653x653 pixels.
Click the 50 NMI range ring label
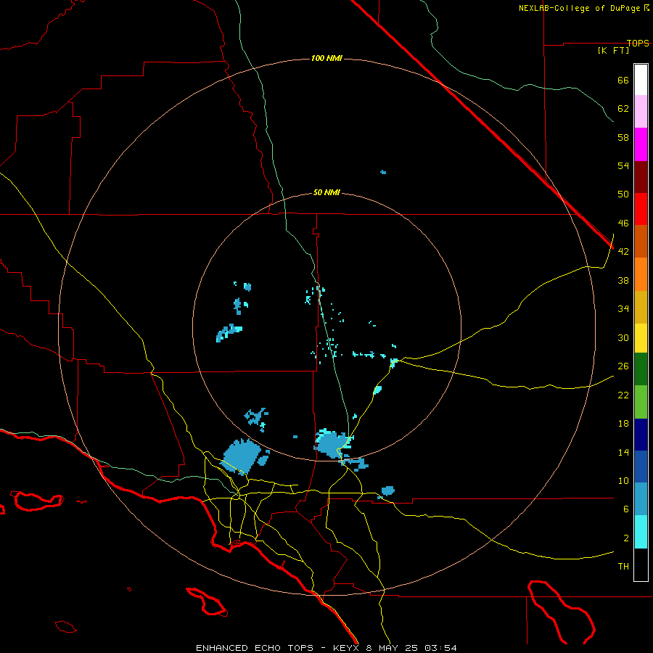(326, 192)
